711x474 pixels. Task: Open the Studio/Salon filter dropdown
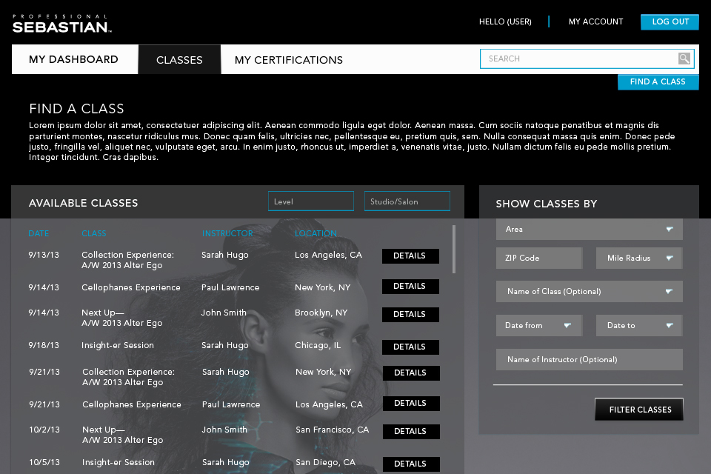coord(407,201)
